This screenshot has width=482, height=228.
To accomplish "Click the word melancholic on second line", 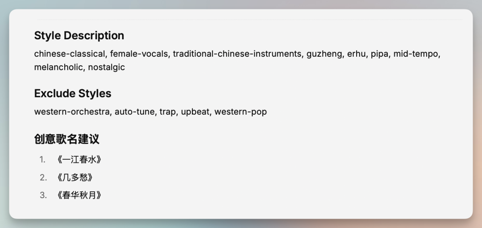I will click(x=58, y=67).
